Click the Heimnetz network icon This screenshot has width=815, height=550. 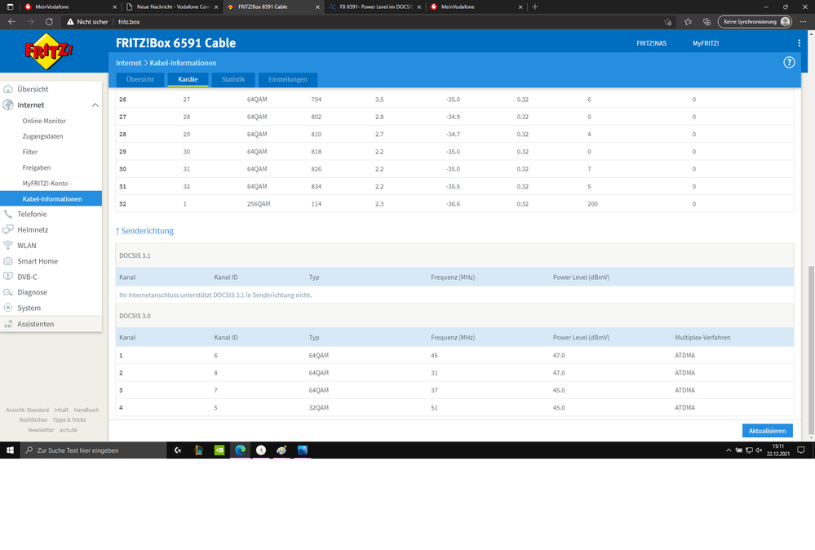[8, 230]
